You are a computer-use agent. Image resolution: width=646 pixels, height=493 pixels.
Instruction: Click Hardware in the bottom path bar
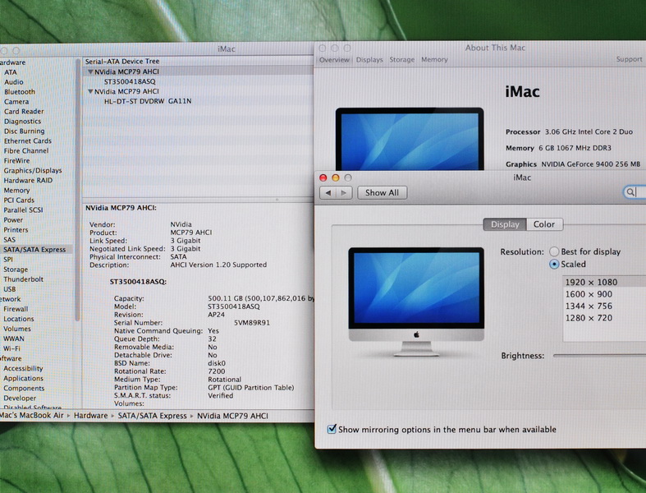[x=90, y=416]
